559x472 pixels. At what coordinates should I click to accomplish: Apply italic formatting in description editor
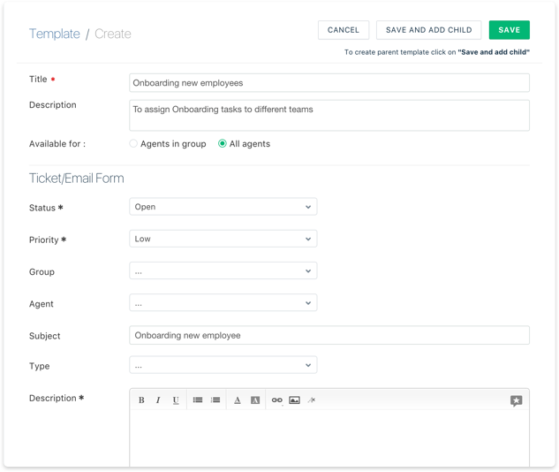[158, 400]
